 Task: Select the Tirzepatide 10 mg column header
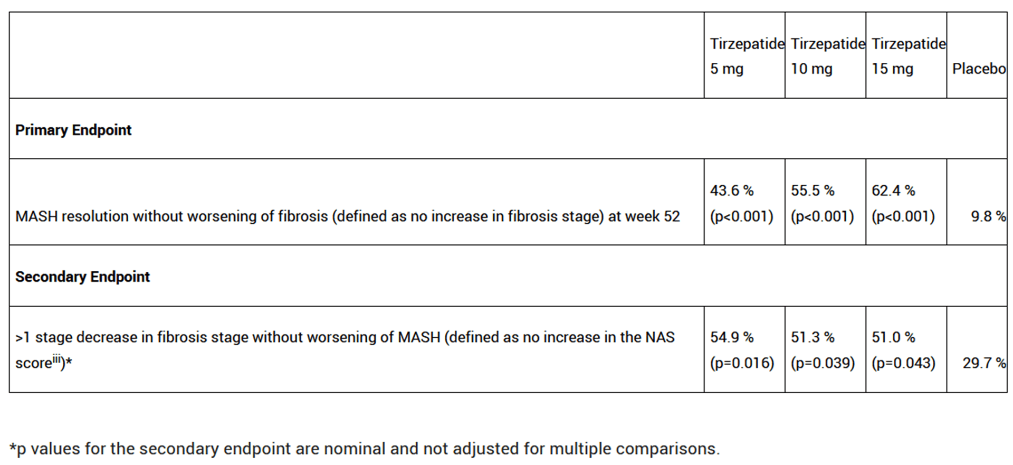(x=825, y=56)
